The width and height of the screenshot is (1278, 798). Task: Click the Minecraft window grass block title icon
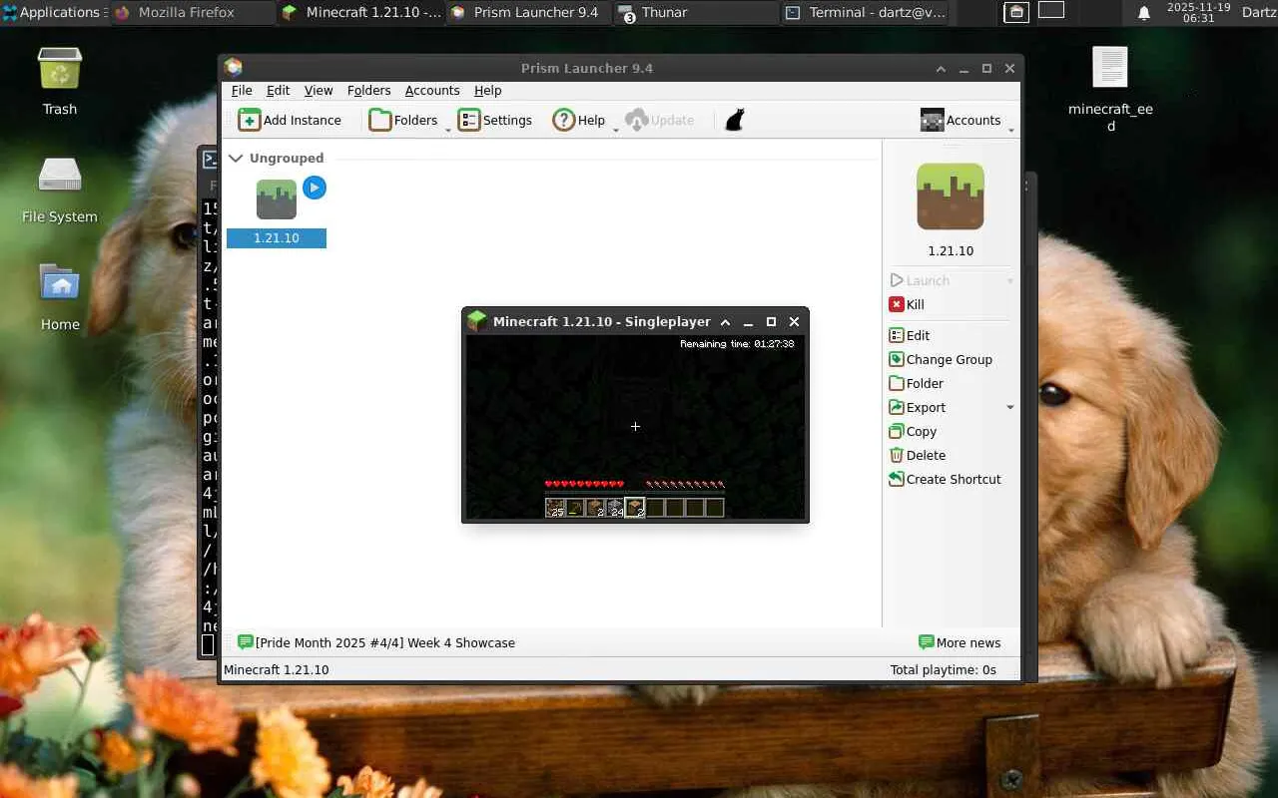[477, 321]
